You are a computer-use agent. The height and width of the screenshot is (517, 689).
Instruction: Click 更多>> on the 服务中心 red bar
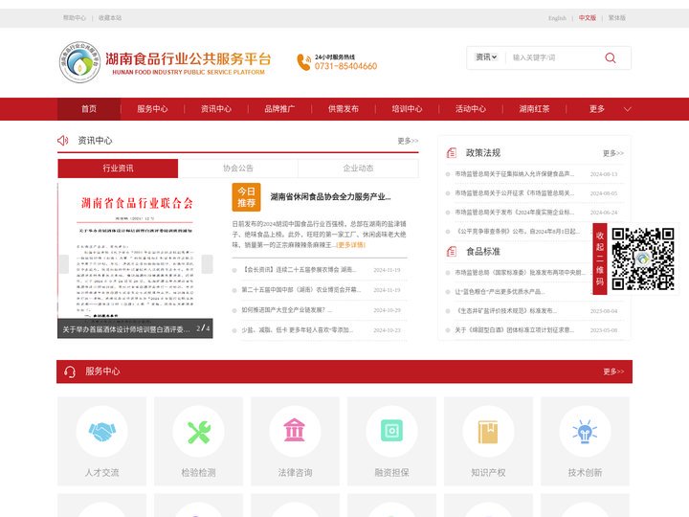click(x=613, y=371)
